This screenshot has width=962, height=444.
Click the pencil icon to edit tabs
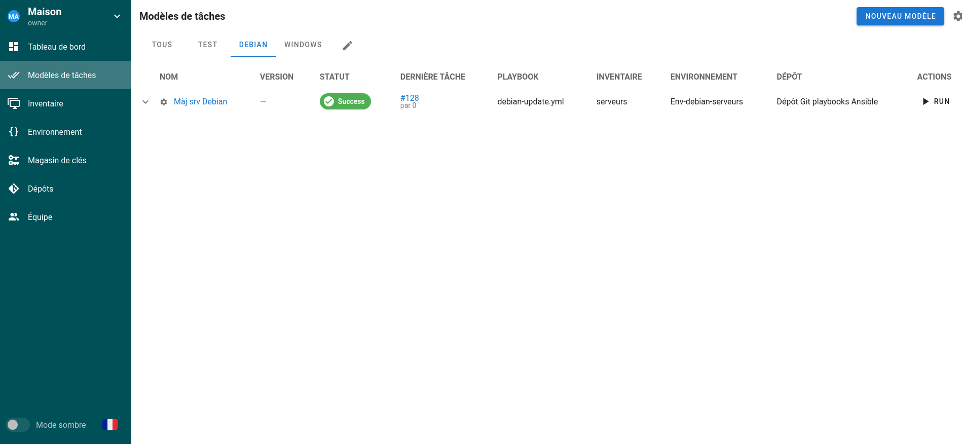(347, 46)
